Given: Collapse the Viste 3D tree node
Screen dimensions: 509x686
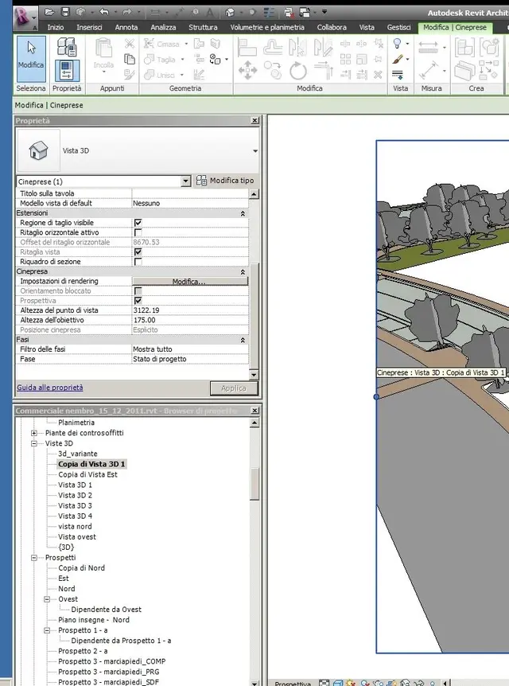Looking at the screenshot, I should point(34,443).
